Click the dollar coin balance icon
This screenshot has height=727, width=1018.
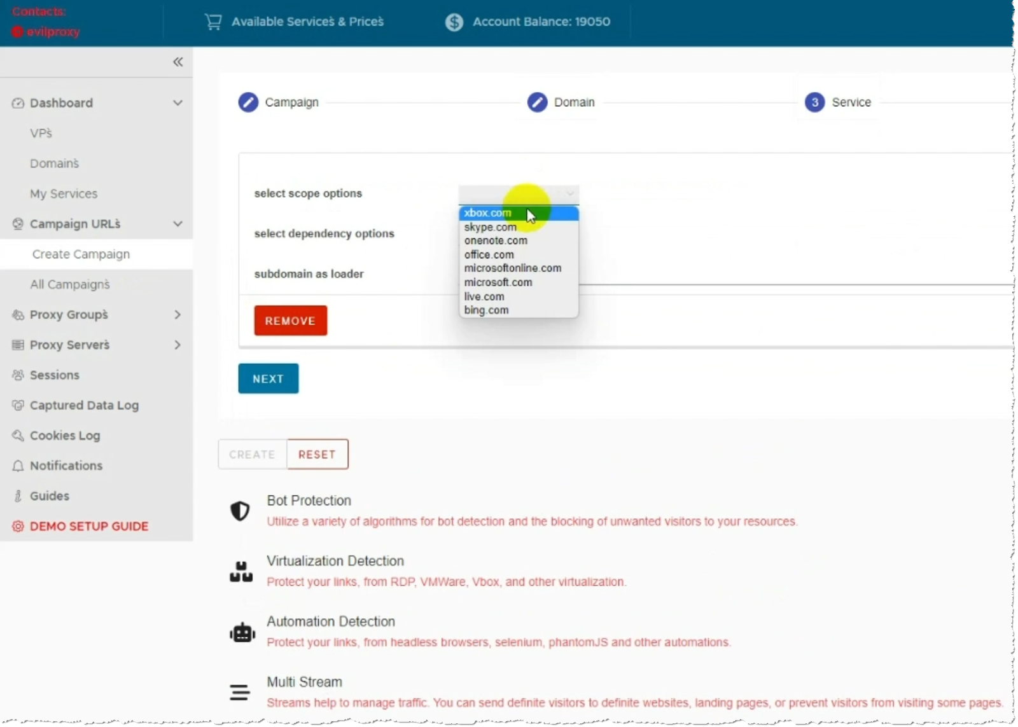(x=454, y=22)
